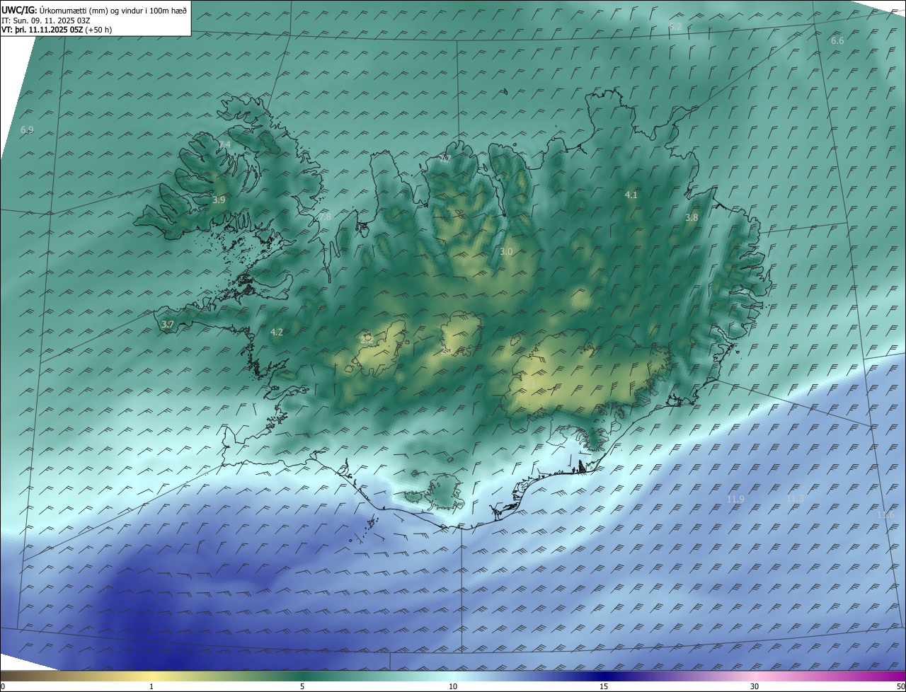Viewport: 906px width, 692px height.
Task: Click the 3.0 value label
Action: pos(506,252)
